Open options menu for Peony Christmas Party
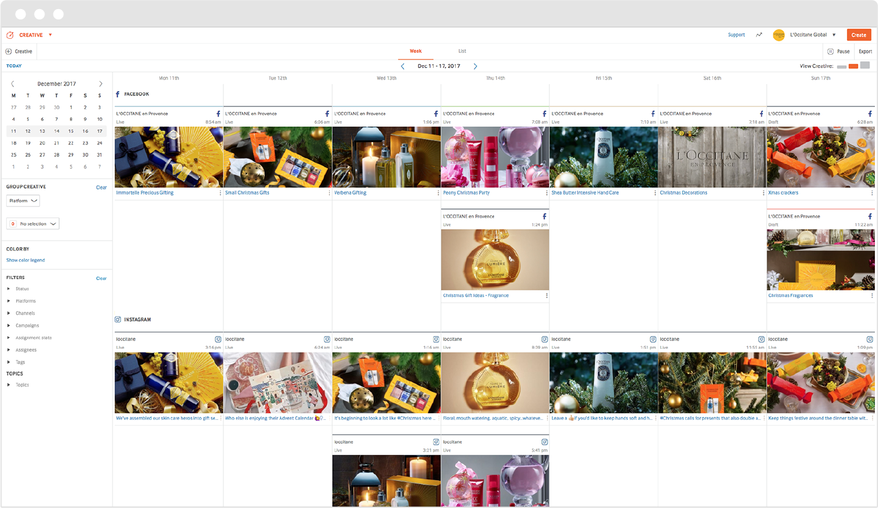Screen dimensions: 878x508 [x=547, y=193]
